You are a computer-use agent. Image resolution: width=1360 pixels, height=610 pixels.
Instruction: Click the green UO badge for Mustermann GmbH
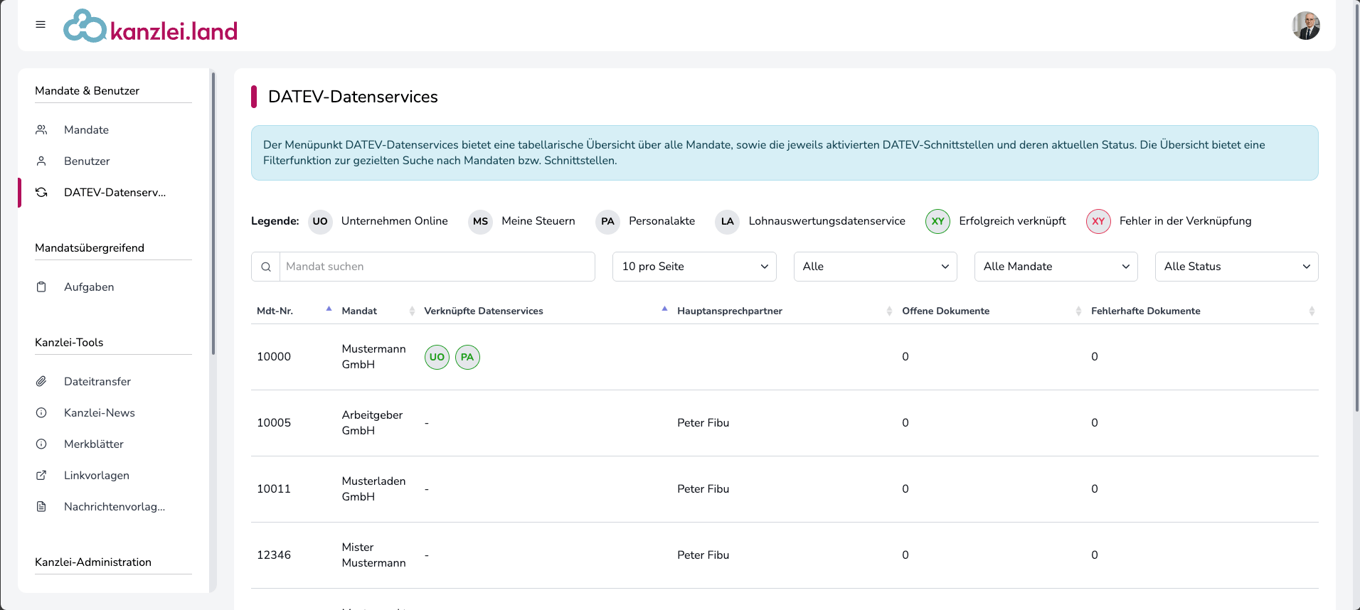pos(437,357)
